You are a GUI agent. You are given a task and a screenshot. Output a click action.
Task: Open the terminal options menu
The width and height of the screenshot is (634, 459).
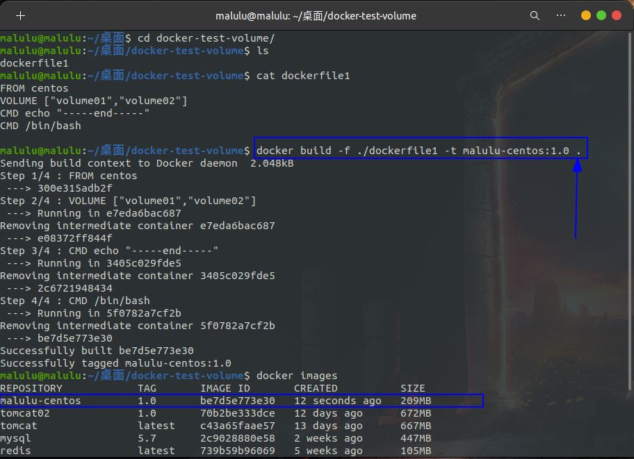click(x=560, y=15)
